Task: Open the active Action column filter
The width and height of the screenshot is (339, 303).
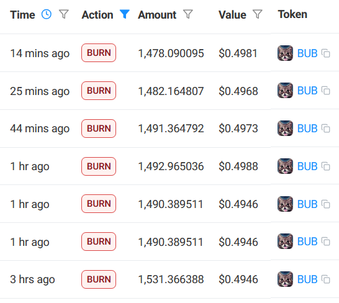Action: pos(125,14)
